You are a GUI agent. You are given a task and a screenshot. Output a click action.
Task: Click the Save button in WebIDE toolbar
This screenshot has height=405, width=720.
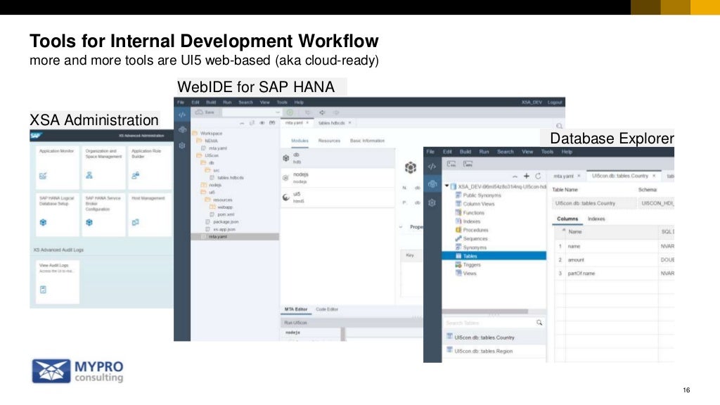point(205,112)
